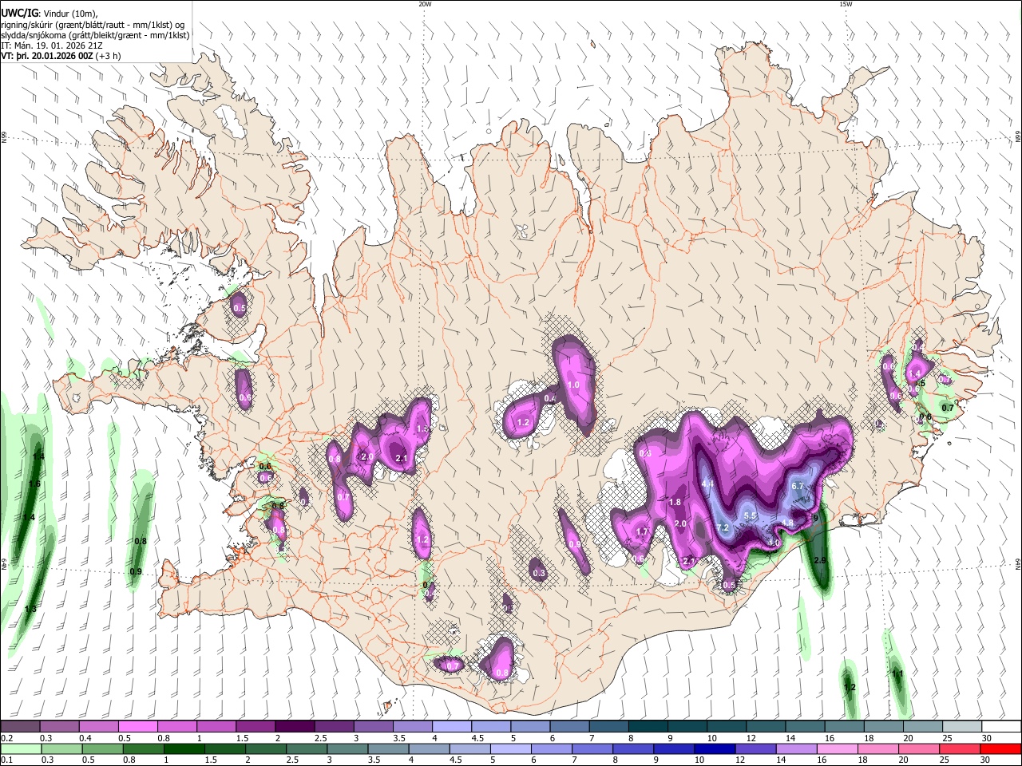
Task: Click the dark teal 8 swatch in snow legend
Action: (648, 727)
